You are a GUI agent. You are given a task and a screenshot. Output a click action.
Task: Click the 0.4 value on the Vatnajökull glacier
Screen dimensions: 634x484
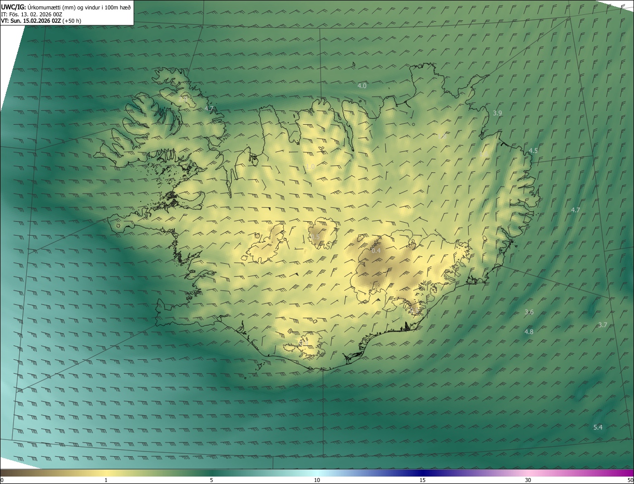point(376,250)
